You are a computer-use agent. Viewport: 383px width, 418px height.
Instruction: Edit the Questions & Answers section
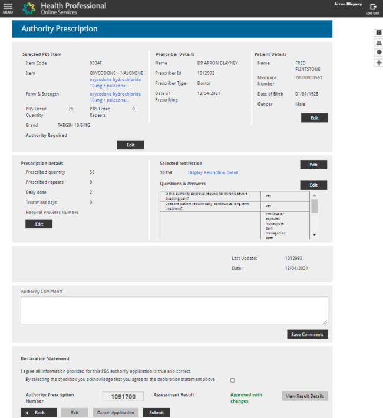[x=313, y=185]
